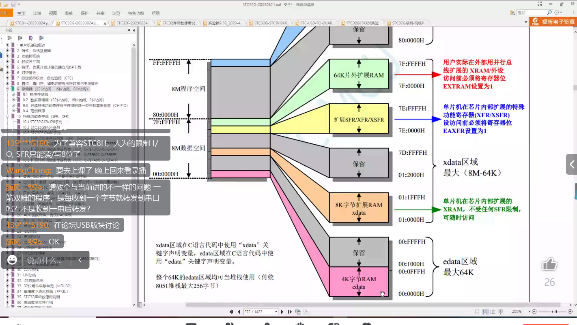
Task: Expand the '1 单片机基础概述' bookmark node
Action: tap(7, 45)
